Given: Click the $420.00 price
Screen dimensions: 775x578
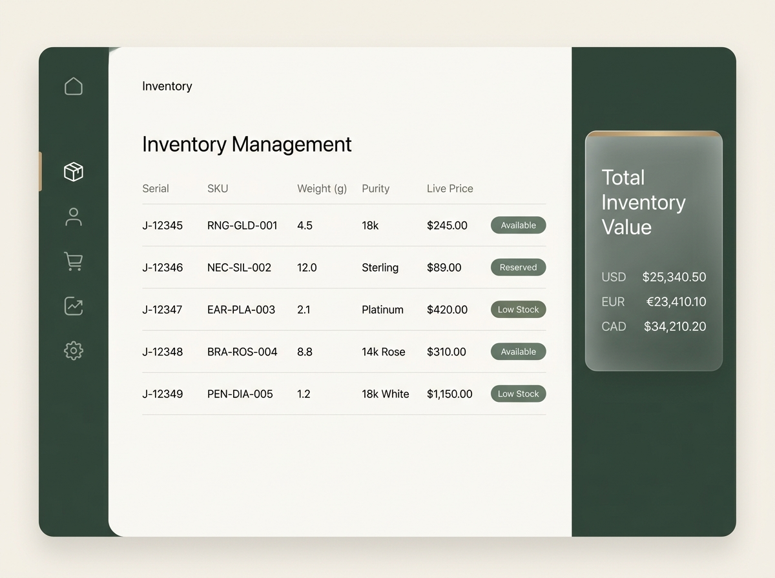Looking at the screenshot, I should [448, 310].
